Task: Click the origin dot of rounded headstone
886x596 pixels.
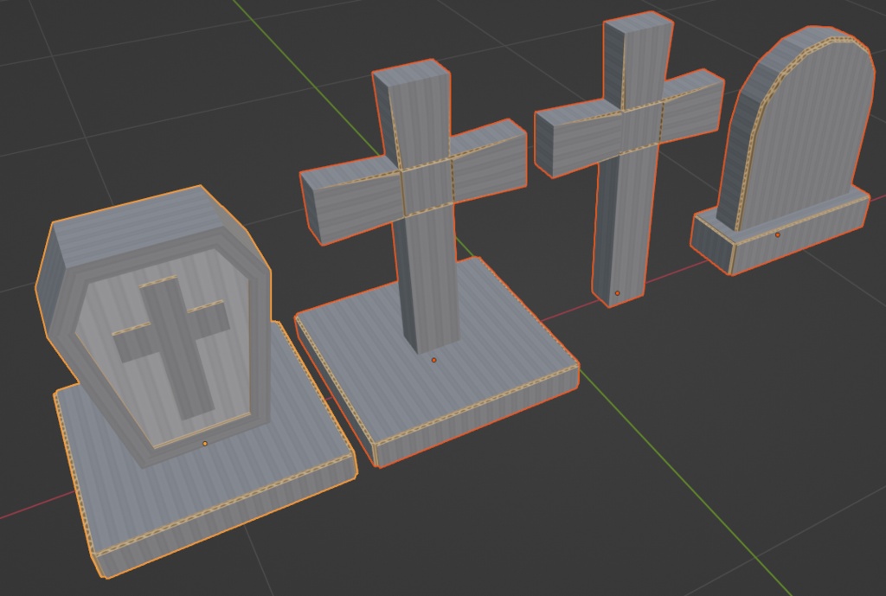Action: pos(778,235)
